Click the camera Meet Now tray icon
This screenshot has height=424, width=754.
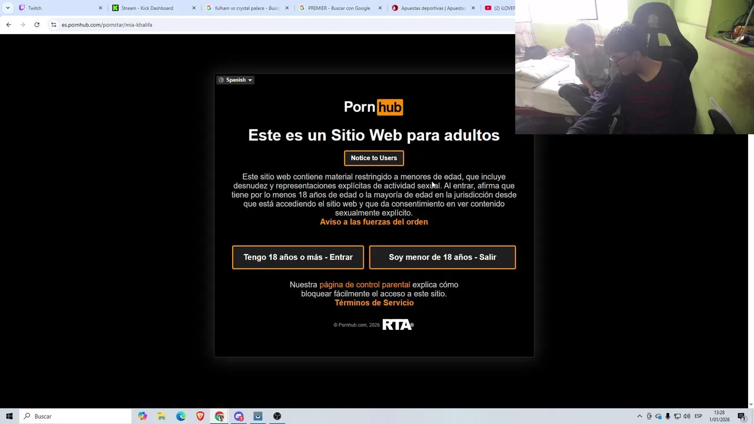649,416
